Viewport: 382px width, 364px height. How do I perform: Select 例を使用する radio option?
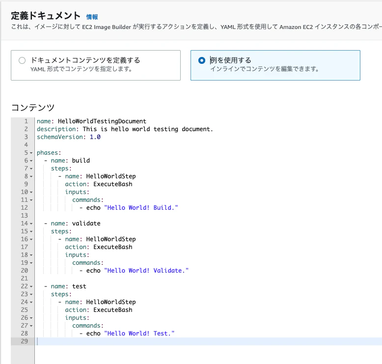click(202, 60)
